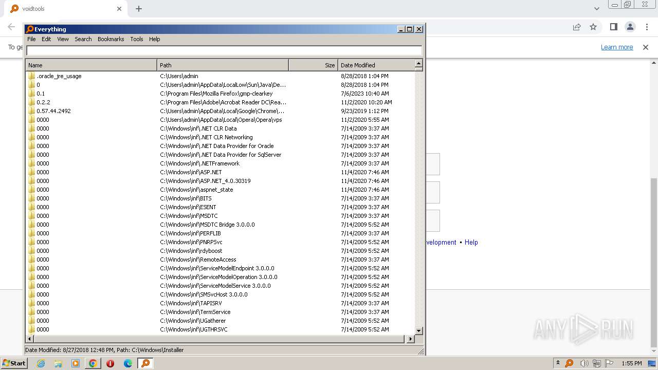658x370 pixels.
Task: Select the .oracle_jre_usage folder icon
Action: [31, 76]
